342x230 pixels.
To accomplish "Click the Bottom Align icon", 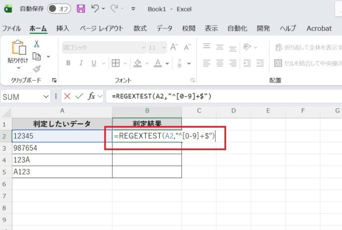I will [x=233, y=48].
